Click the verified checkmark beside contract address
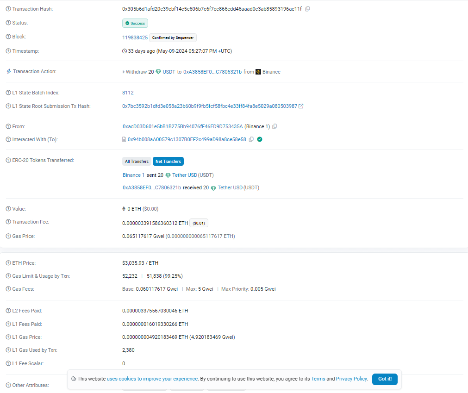The width and height of the screenshot is (468, 393). (260, 139)
